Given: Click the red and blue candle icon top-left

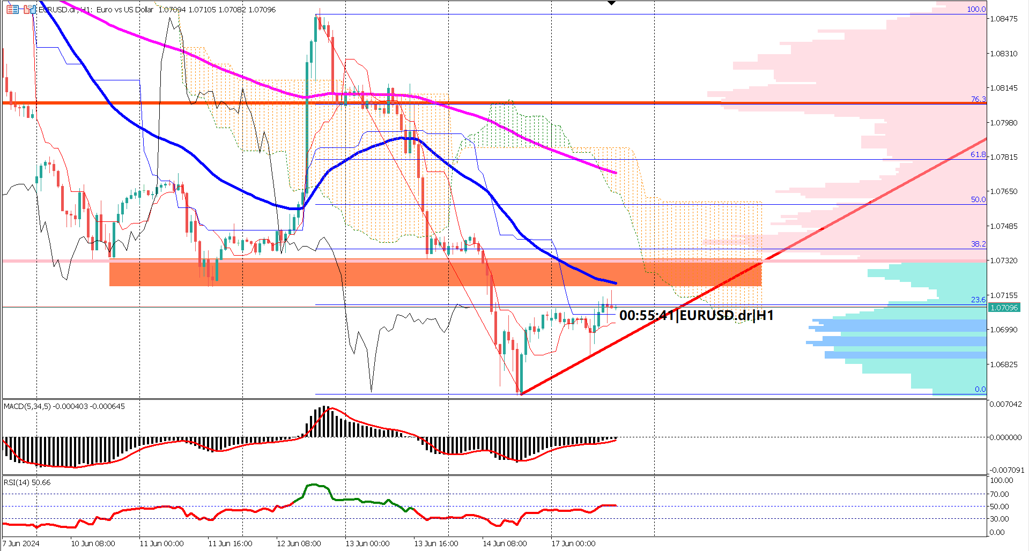Looking at the screenshot, I should pos(29,10).
